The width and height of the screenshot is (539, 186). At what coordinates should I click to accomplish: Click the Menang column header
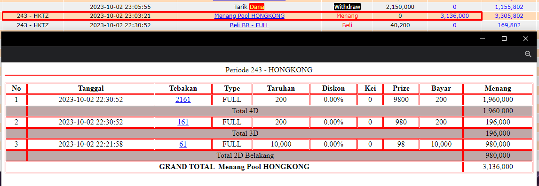point(498,89)
